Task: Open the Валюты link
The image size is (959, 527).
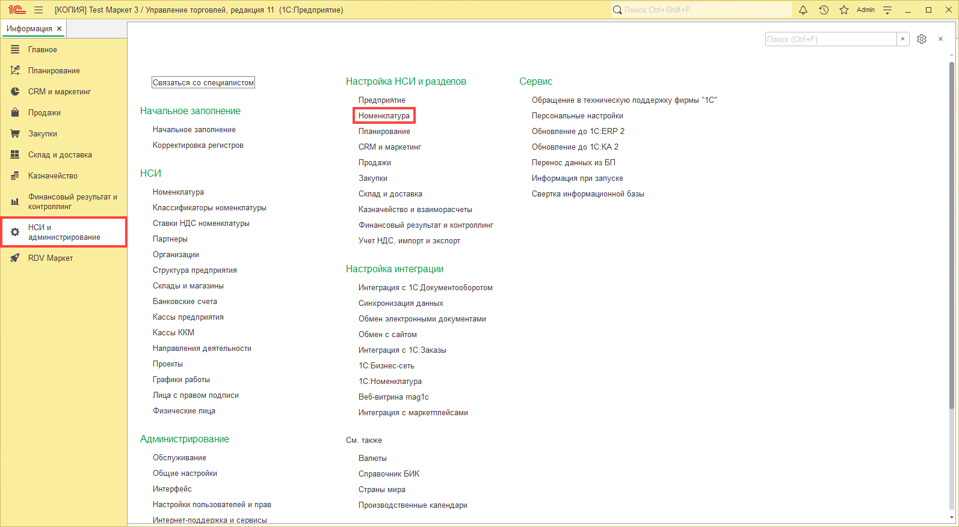Action: (372, 458)
